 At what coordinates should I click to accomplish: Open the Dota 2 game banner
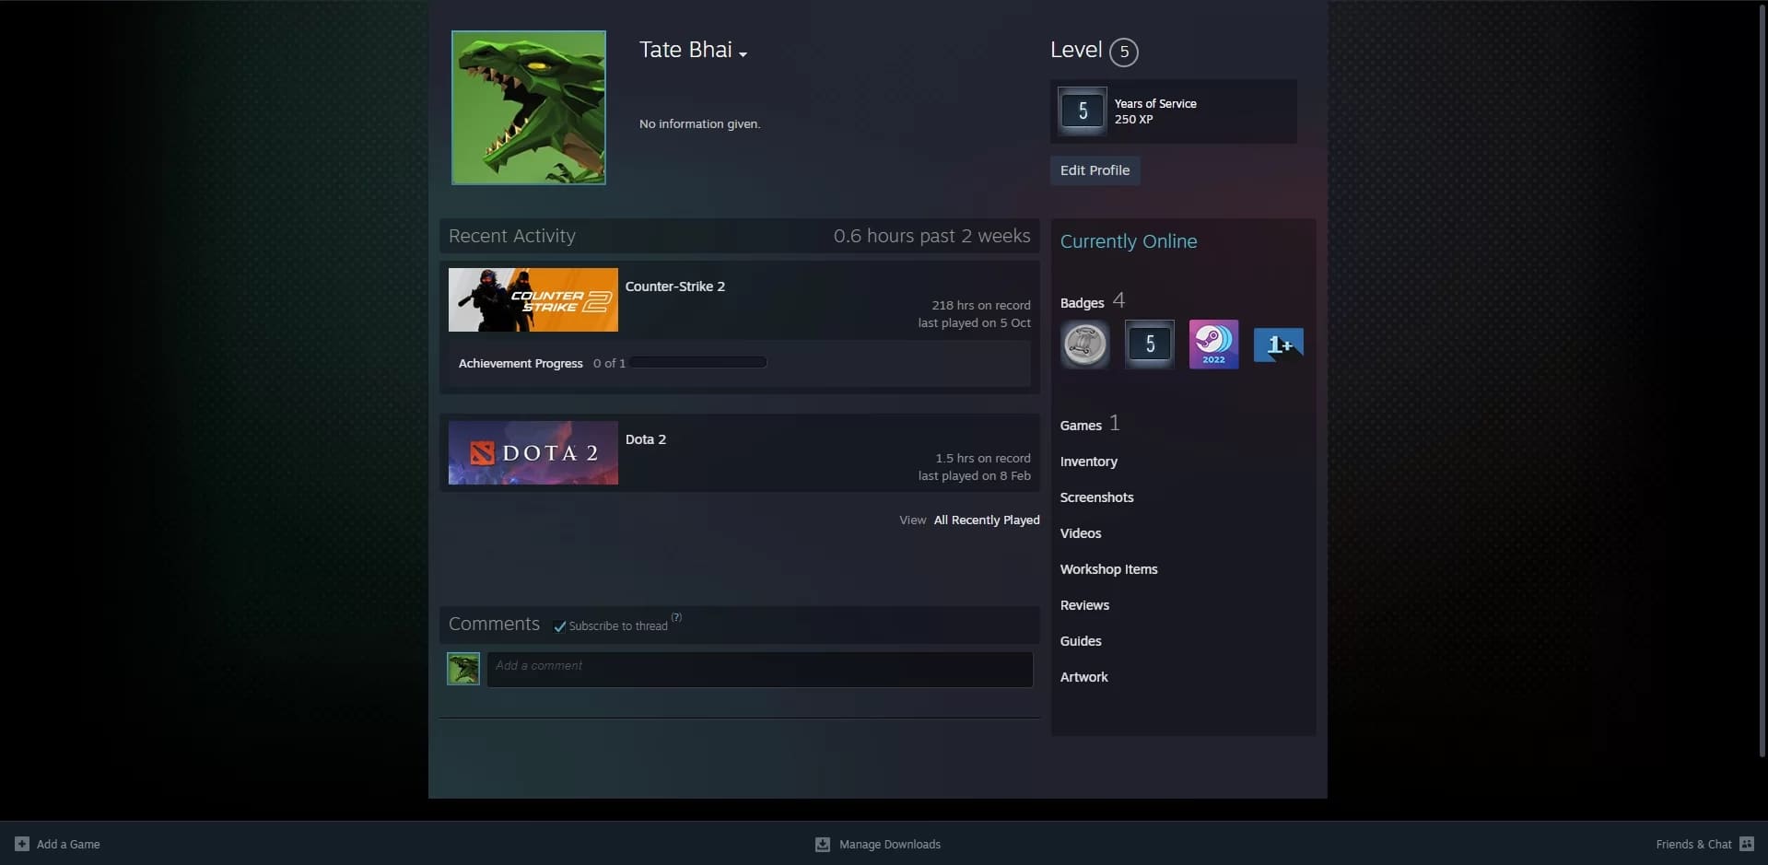[x=533, y=453]
